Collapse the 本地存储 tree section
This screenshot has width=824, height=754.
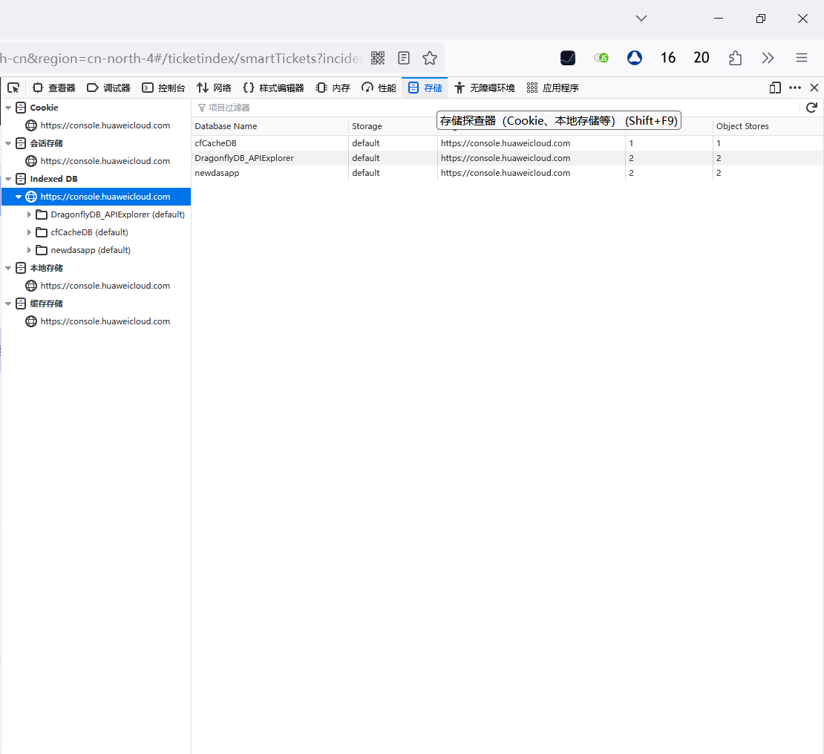coord(8,268)
